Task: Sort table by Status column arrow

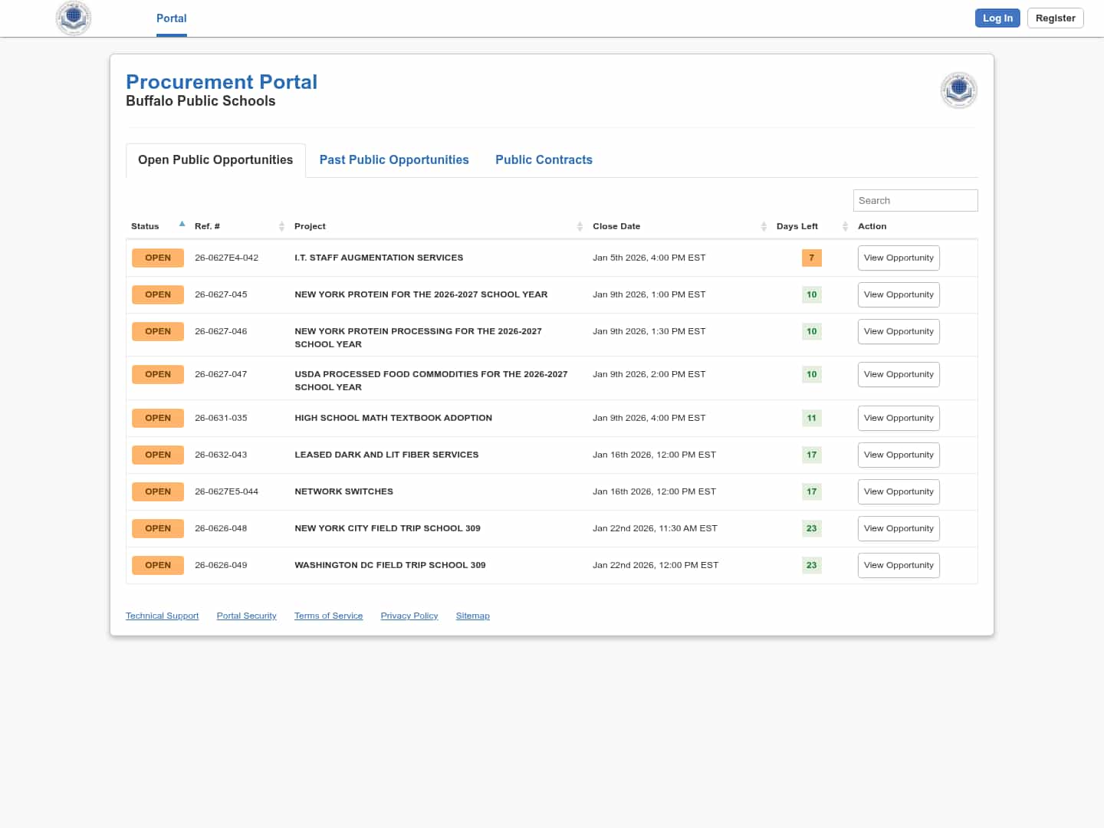Action: (x=182, y=225)
